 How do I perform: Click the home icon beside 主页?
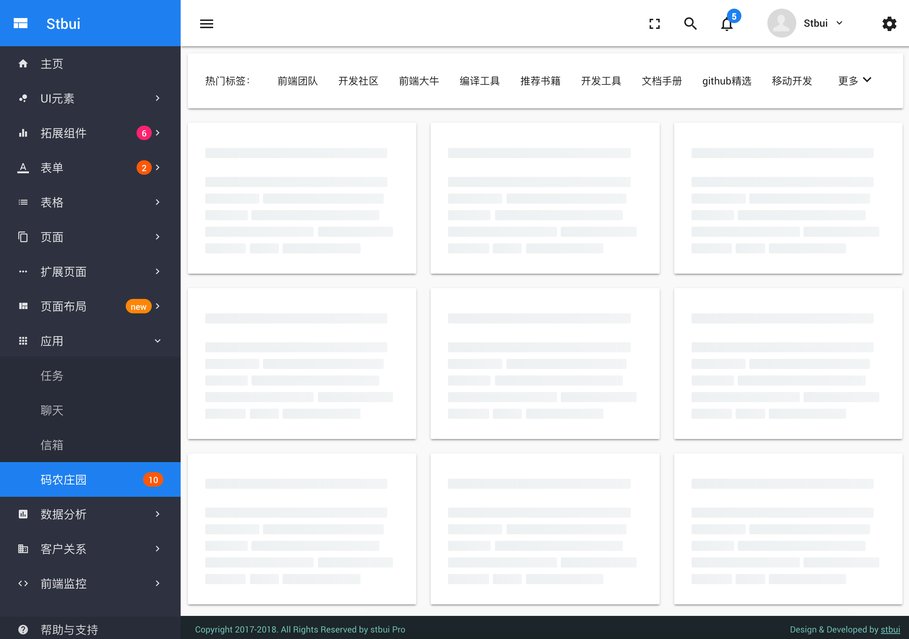tap(23, 64)
